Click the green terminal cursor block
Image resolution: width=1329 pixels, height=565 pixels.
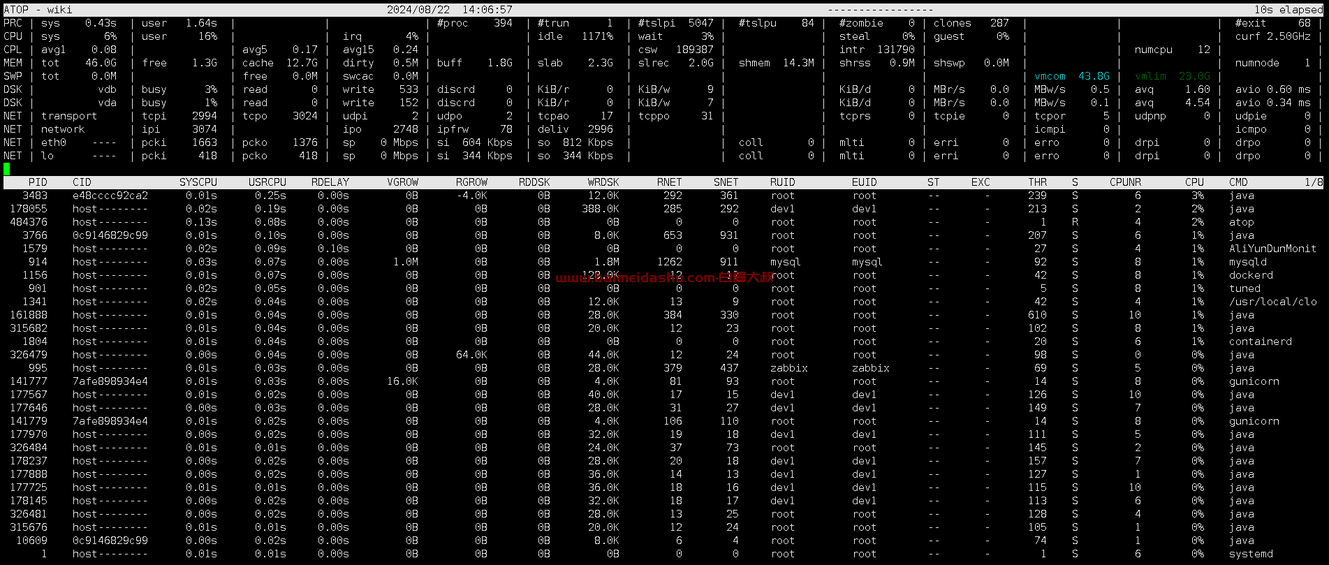[6, 169]
